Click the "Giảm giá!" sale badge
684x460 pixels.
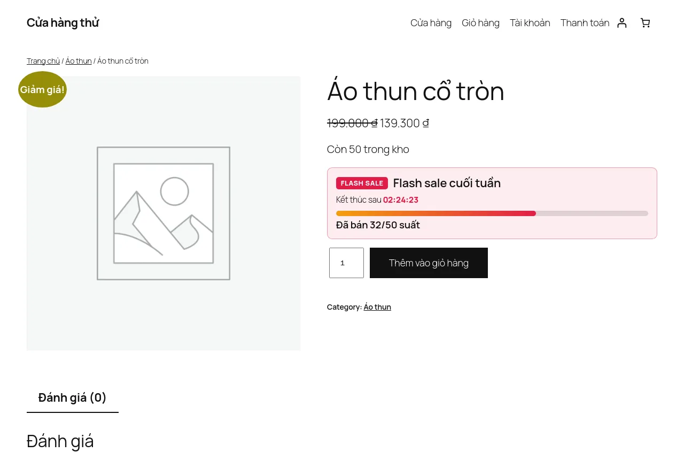[42, 89]
